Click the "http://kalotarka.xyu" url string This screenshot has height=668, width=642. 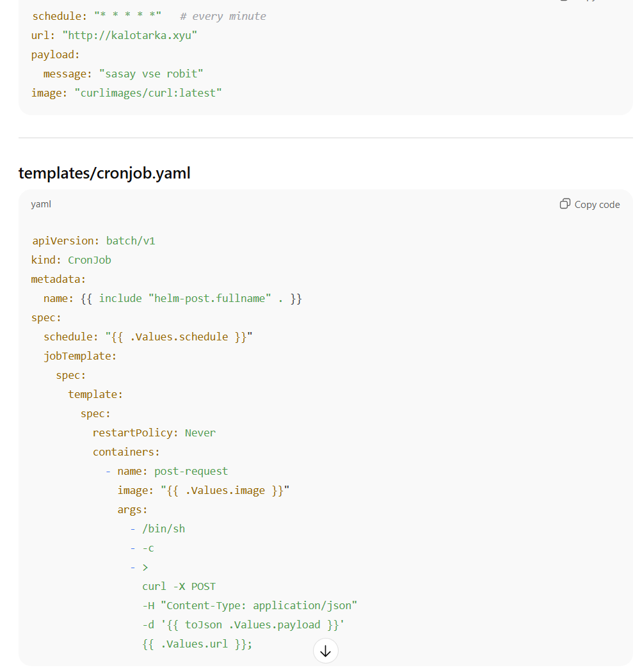tap(129, 35)
